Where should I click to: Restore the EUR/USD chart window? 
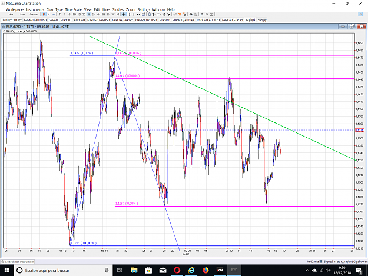[x=352, y=26]
